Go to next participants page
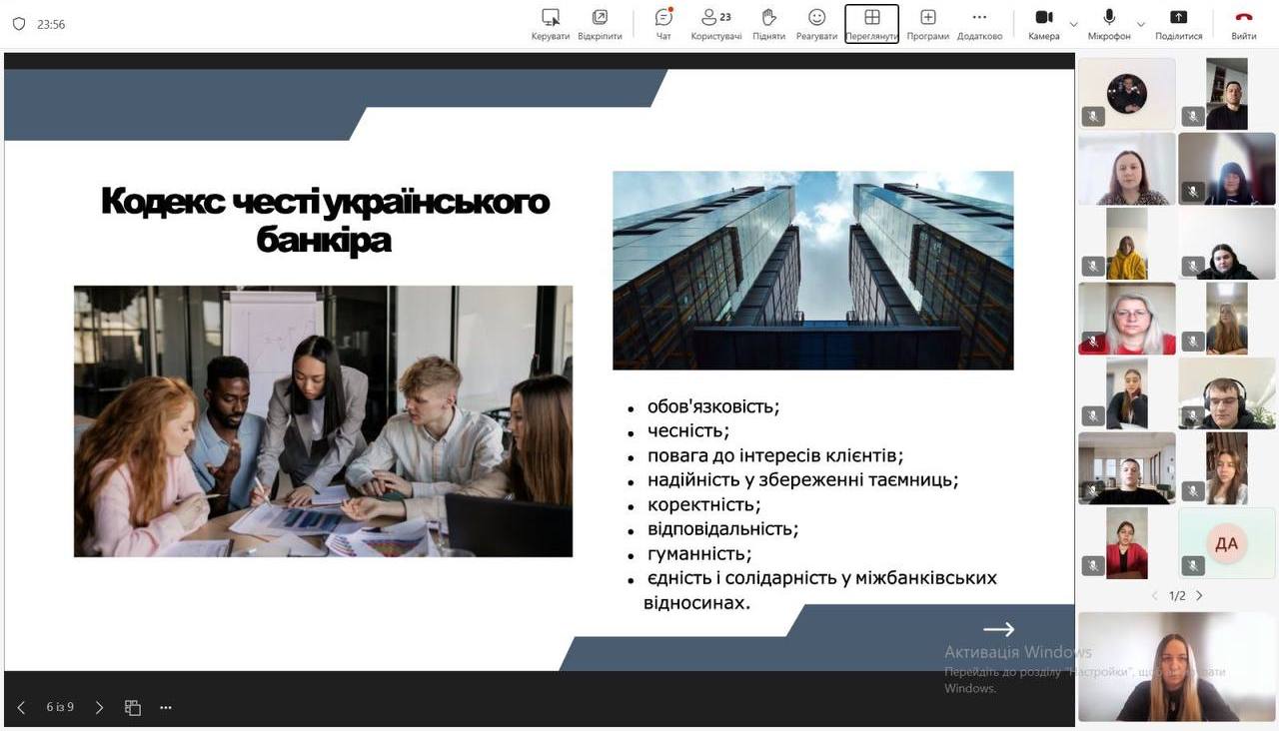The height and width of the screenshot is (731, 1279). [1200, 595]
